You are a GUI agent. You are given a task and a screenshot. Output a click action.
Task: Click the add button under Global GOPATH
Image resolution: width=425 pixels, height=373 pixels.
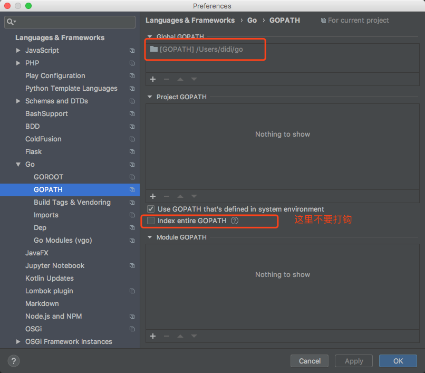153,79
